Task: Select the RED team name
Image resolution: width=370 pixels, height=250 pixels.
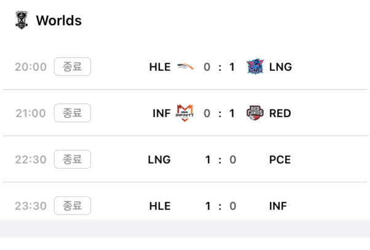Action: click(280, 113)
